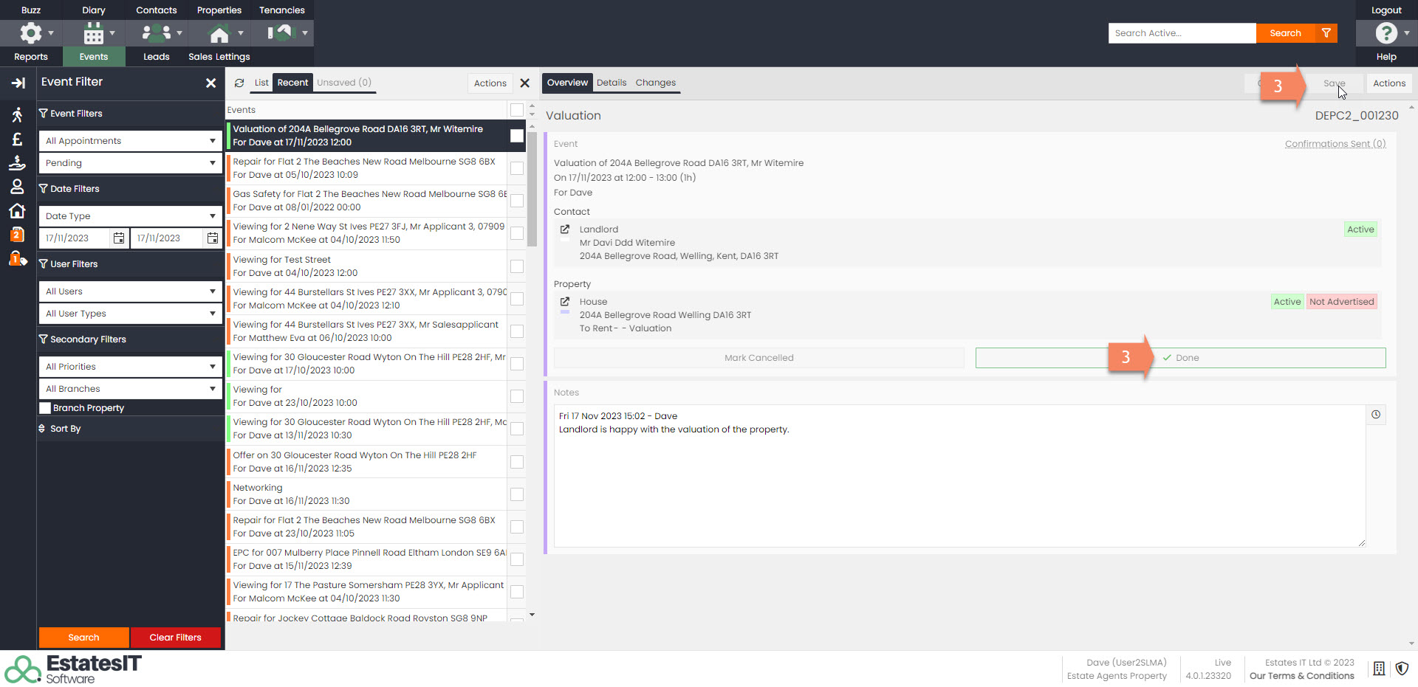
Task: Open landlord contact record link icon
Action: point(565,229)
